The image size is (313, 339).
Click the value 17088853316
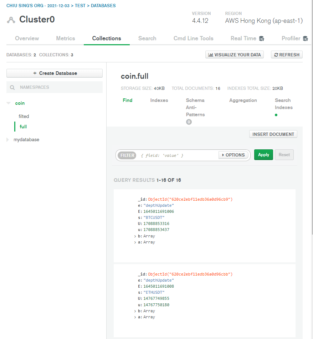tap(156, 224)
